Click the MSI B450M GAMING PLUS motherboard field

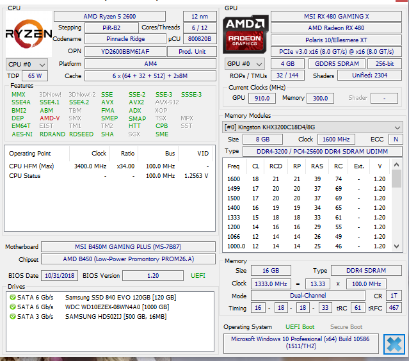pos(128,247)
